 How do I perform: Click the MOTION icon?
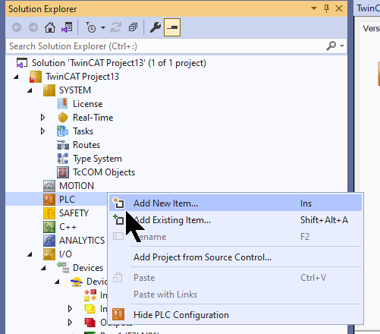coord(49,186)
